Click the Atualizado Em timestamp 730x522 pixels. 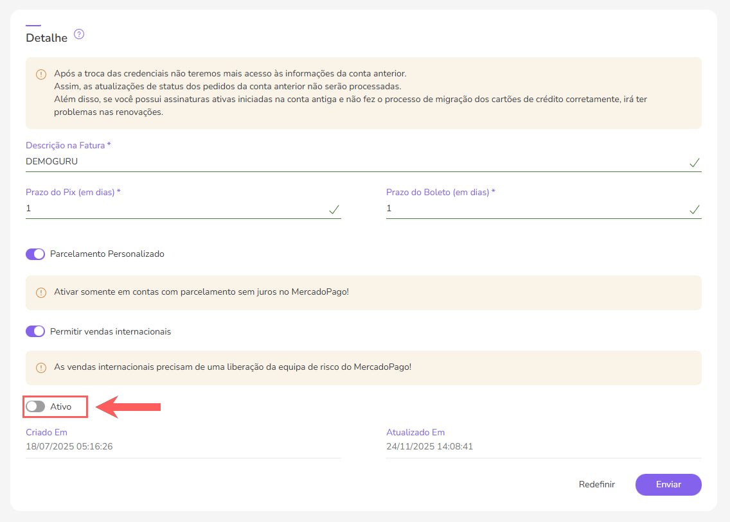[x=429, y=446]
